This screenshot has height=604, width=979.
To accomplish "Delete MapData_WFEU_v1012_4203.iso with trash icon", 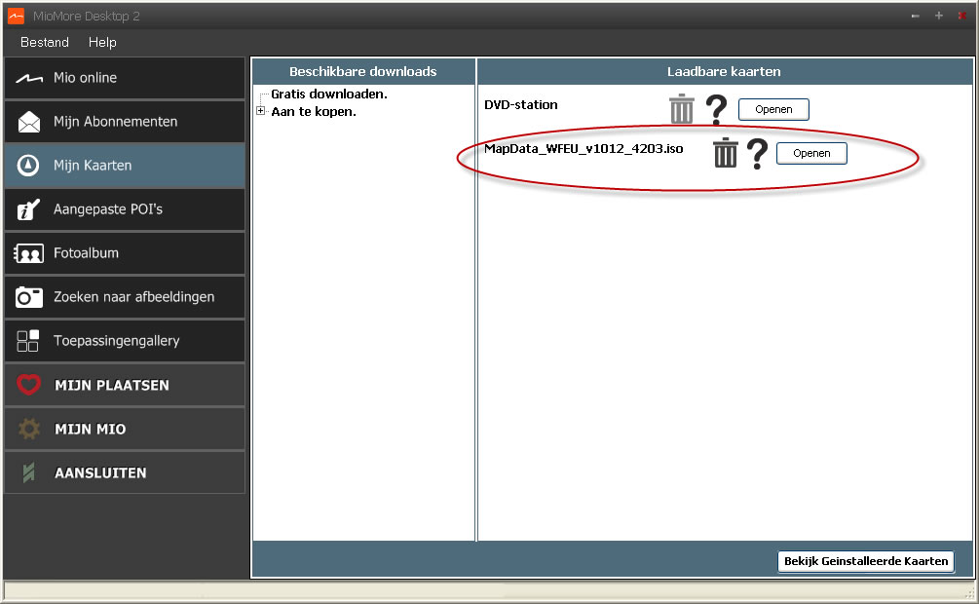I will click(726, 153).
